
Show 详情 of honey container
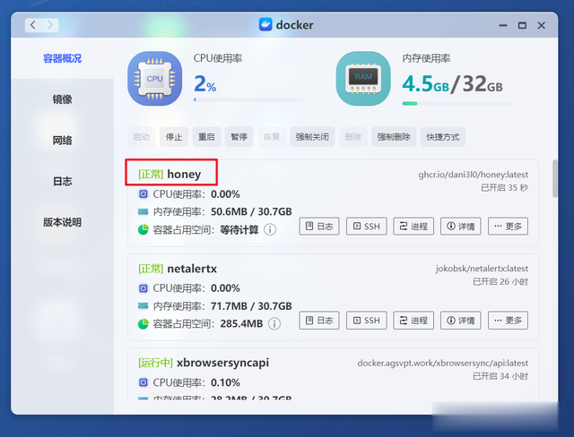(460, 227)
